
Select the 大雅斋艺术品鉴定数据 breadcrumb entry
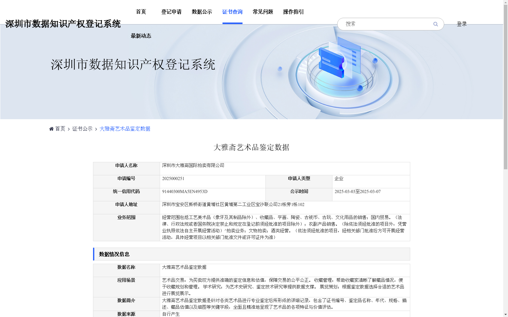click(x=124, y=129)
